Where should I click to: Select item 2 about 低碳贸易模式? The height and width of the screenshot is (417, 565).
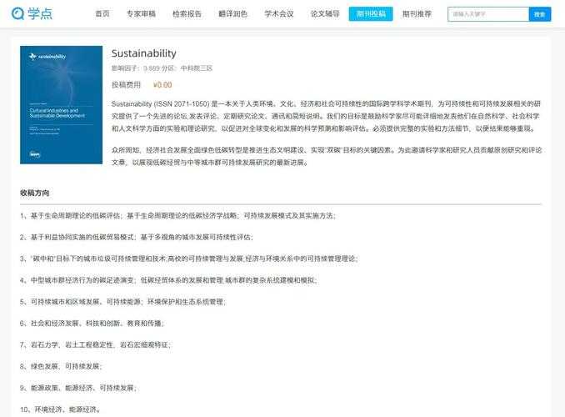click(137, 237)
